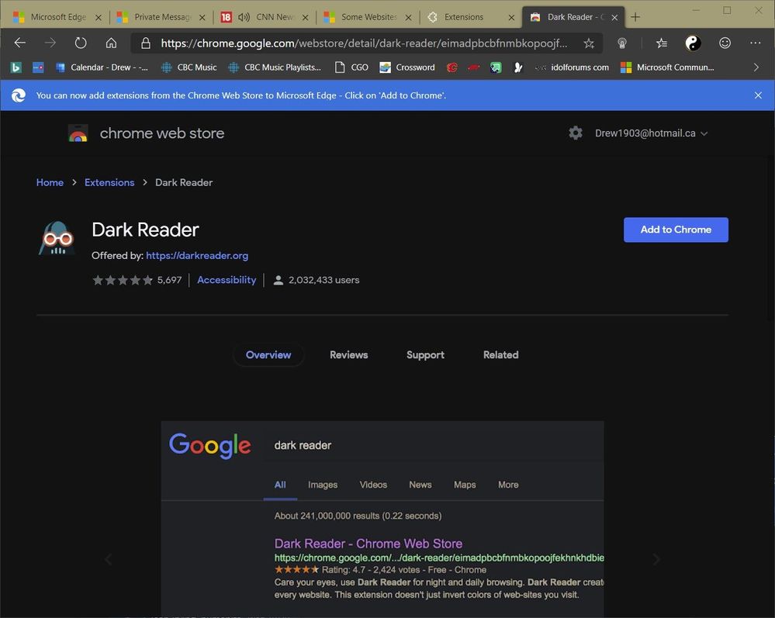Follow the Home breadcrumb link

pyautogui.click(x=50, y=182)
